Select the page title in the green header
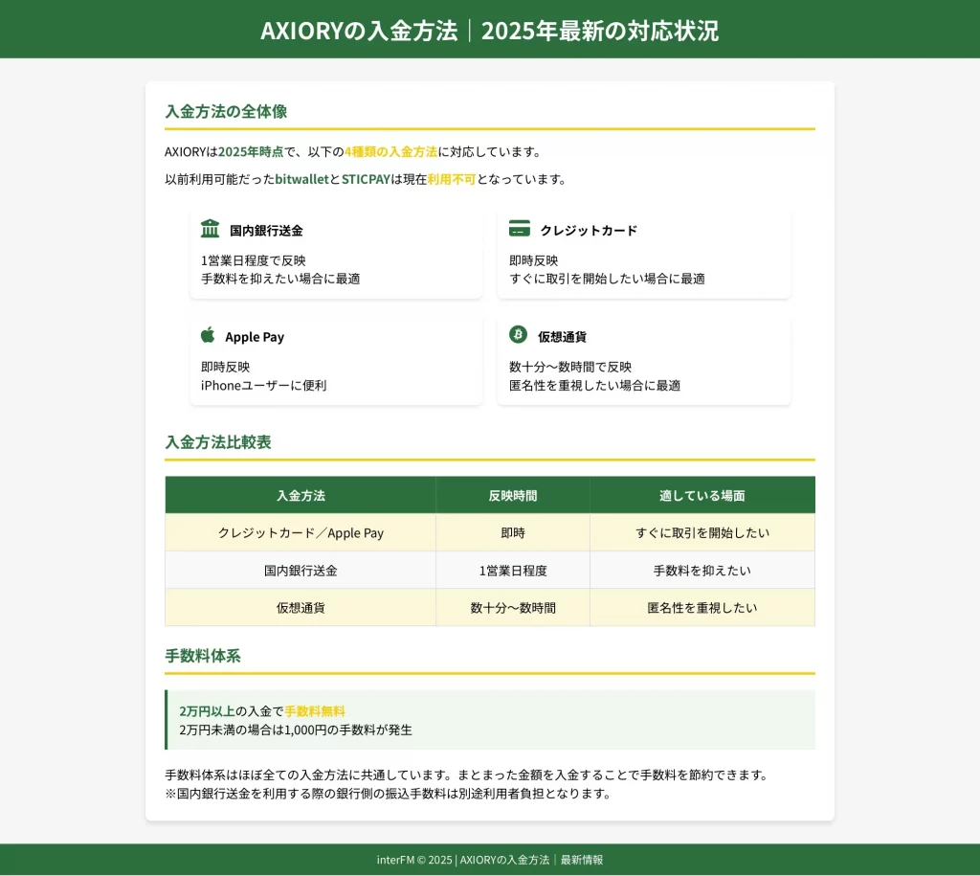Image resolution: width=980 pixels, height=876 pixels. click(489, 31)
